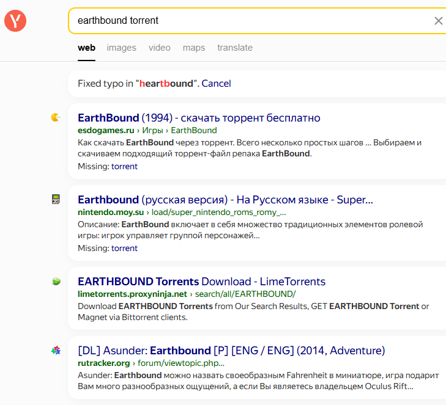Open the search/all/EARTHBOUND/ path link
This screenshot has width=446, height=405.
(x=245, y=294)
